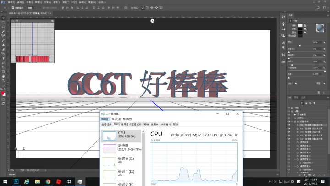Collapse the 6C6T mesh group
Viewport: 330px width, 186px height.
(x=292, y=121)
